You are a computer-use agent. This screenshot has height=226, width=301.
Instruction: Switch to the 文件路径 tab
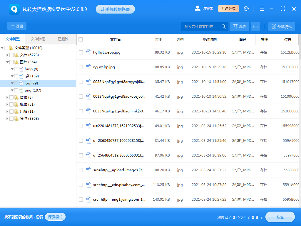pos(38,39)
